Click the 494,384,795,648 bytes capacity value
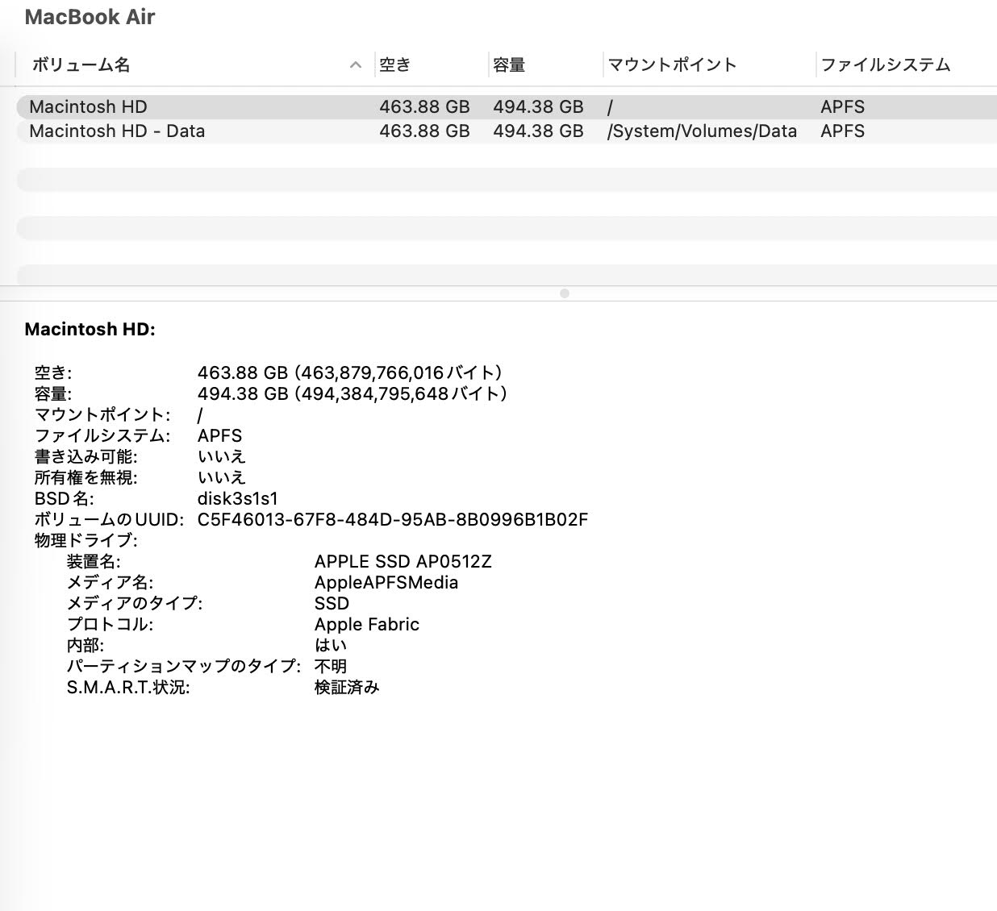 point(353,393)
